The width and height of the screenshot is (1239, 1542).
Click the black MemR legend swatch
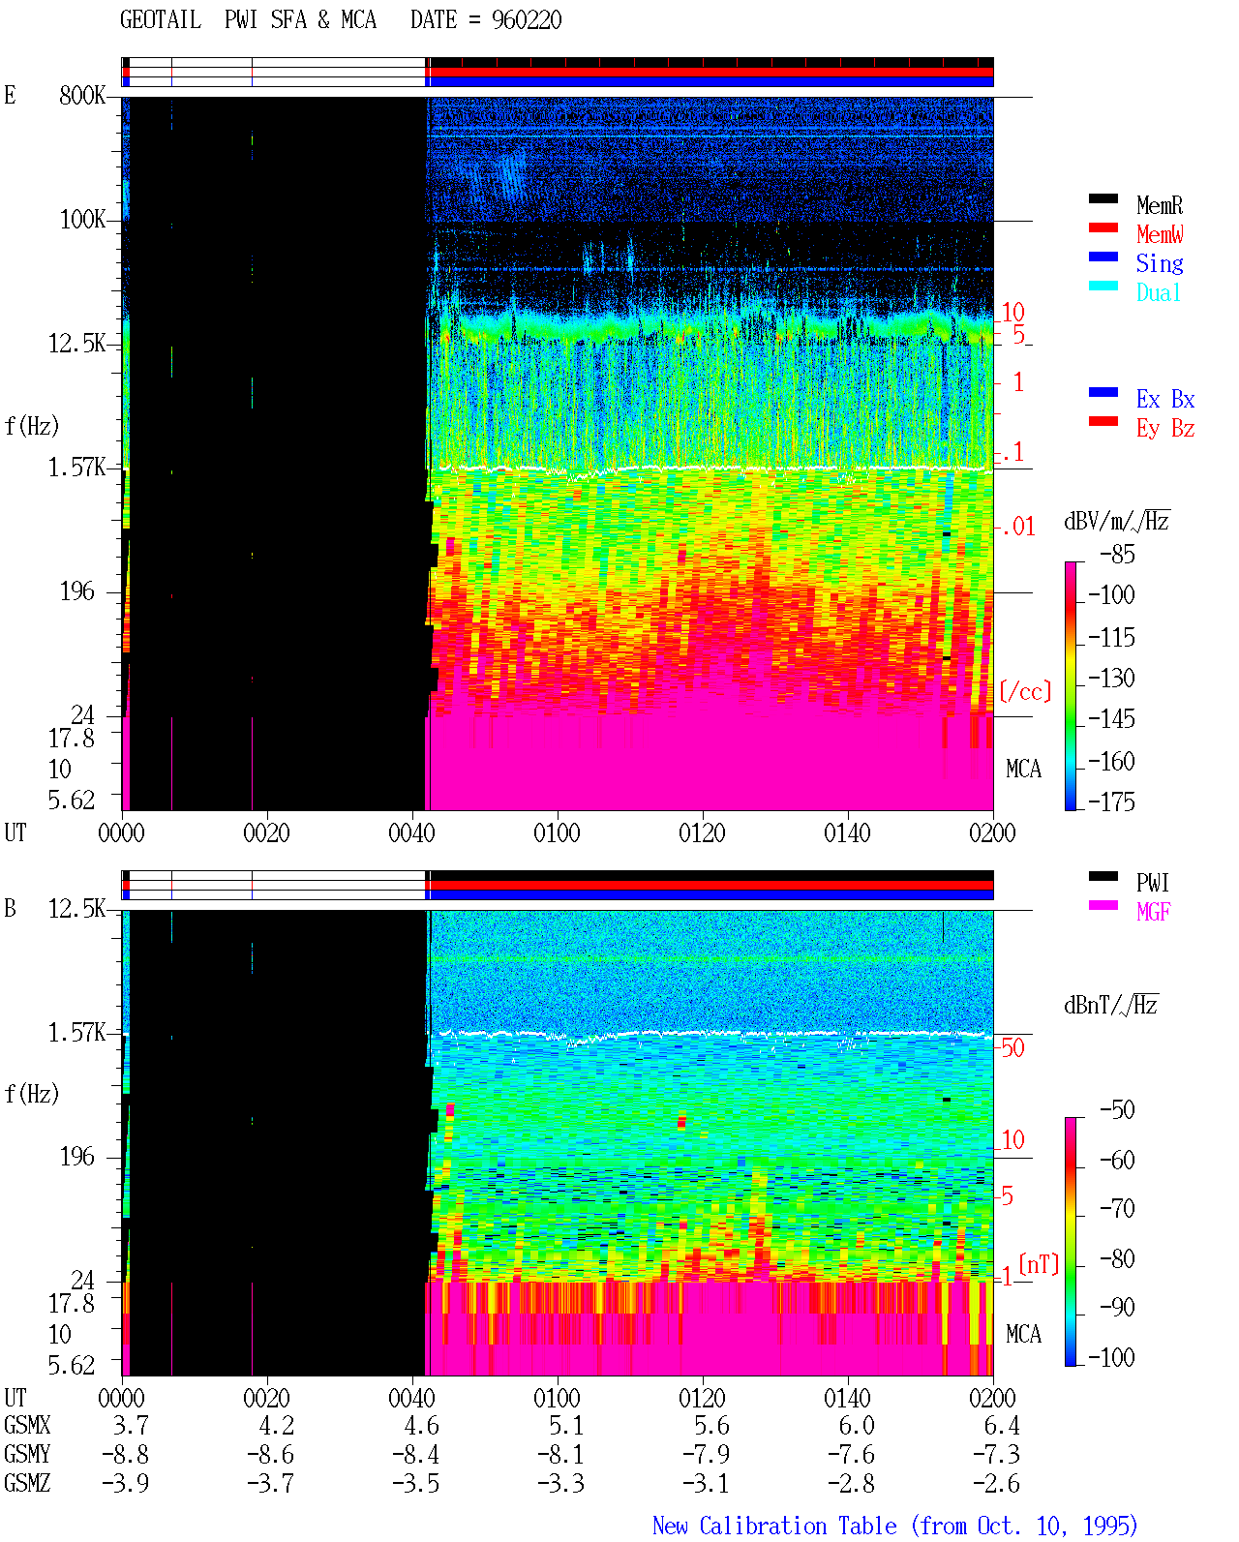coord(1103,198)
